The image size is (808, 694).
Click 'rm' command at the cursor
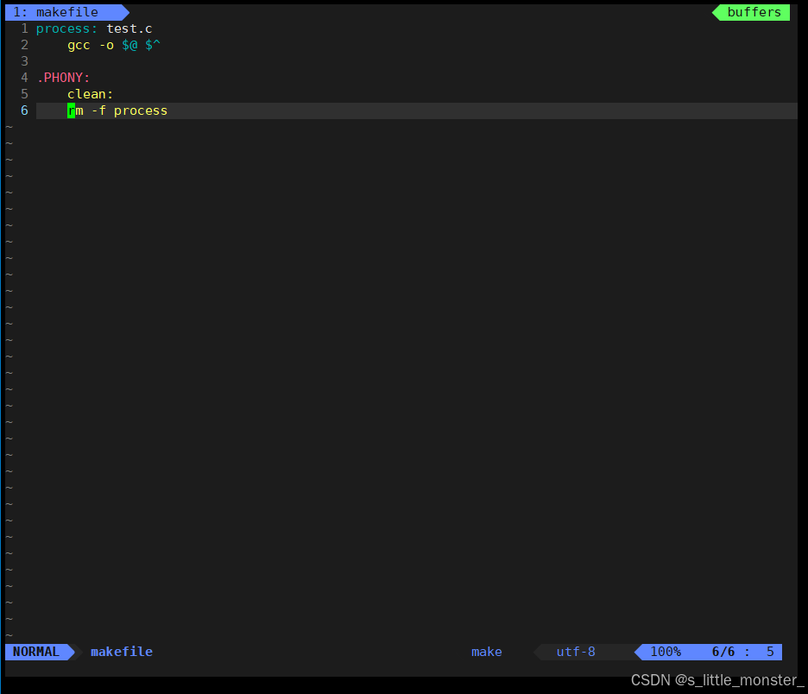75,110
